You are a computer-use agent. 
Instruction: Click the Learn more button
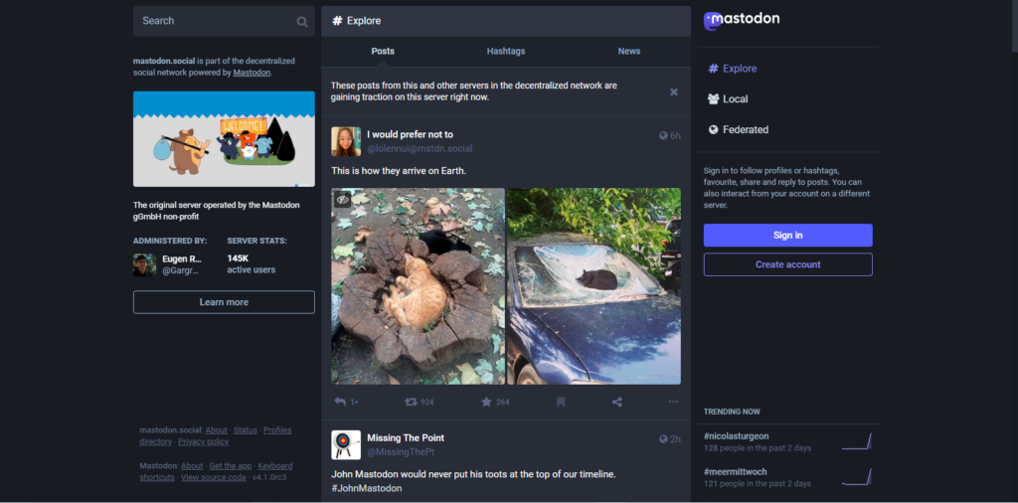coord(224,302)
